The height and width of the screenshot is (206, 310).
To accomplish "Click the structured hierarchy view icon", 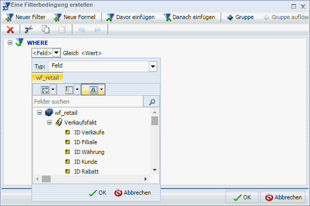I will click(x=93, y=90).
